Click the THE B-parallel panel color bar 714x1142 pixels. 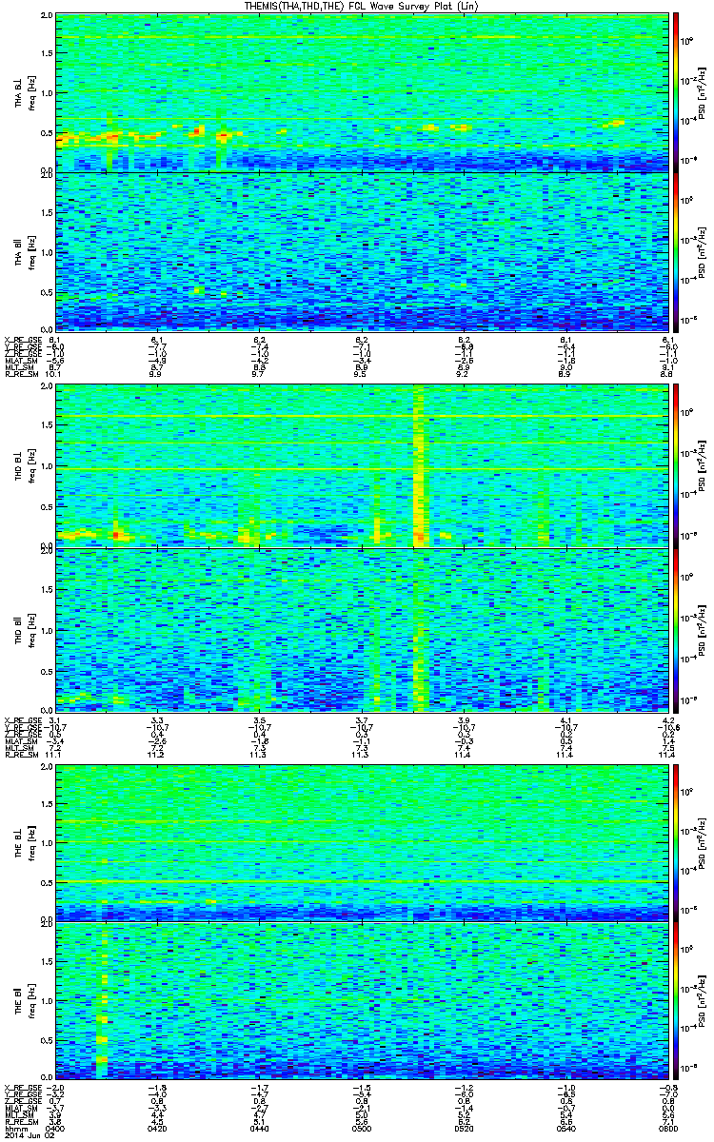tap(676, 1001)
